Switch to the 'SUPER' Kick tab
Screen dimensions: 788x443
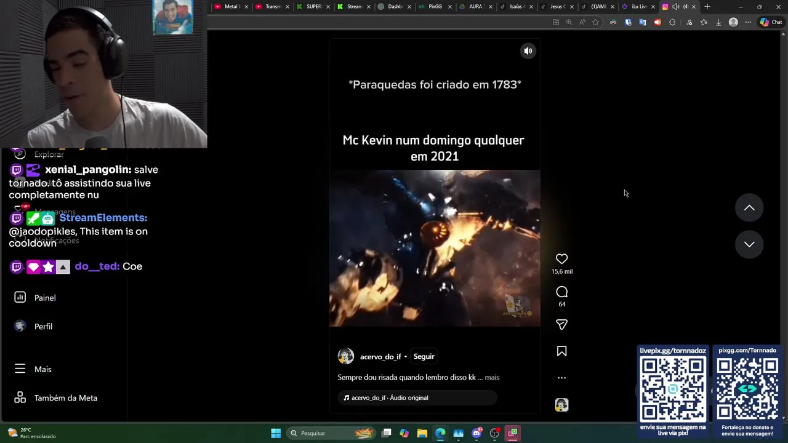(313, 7)
